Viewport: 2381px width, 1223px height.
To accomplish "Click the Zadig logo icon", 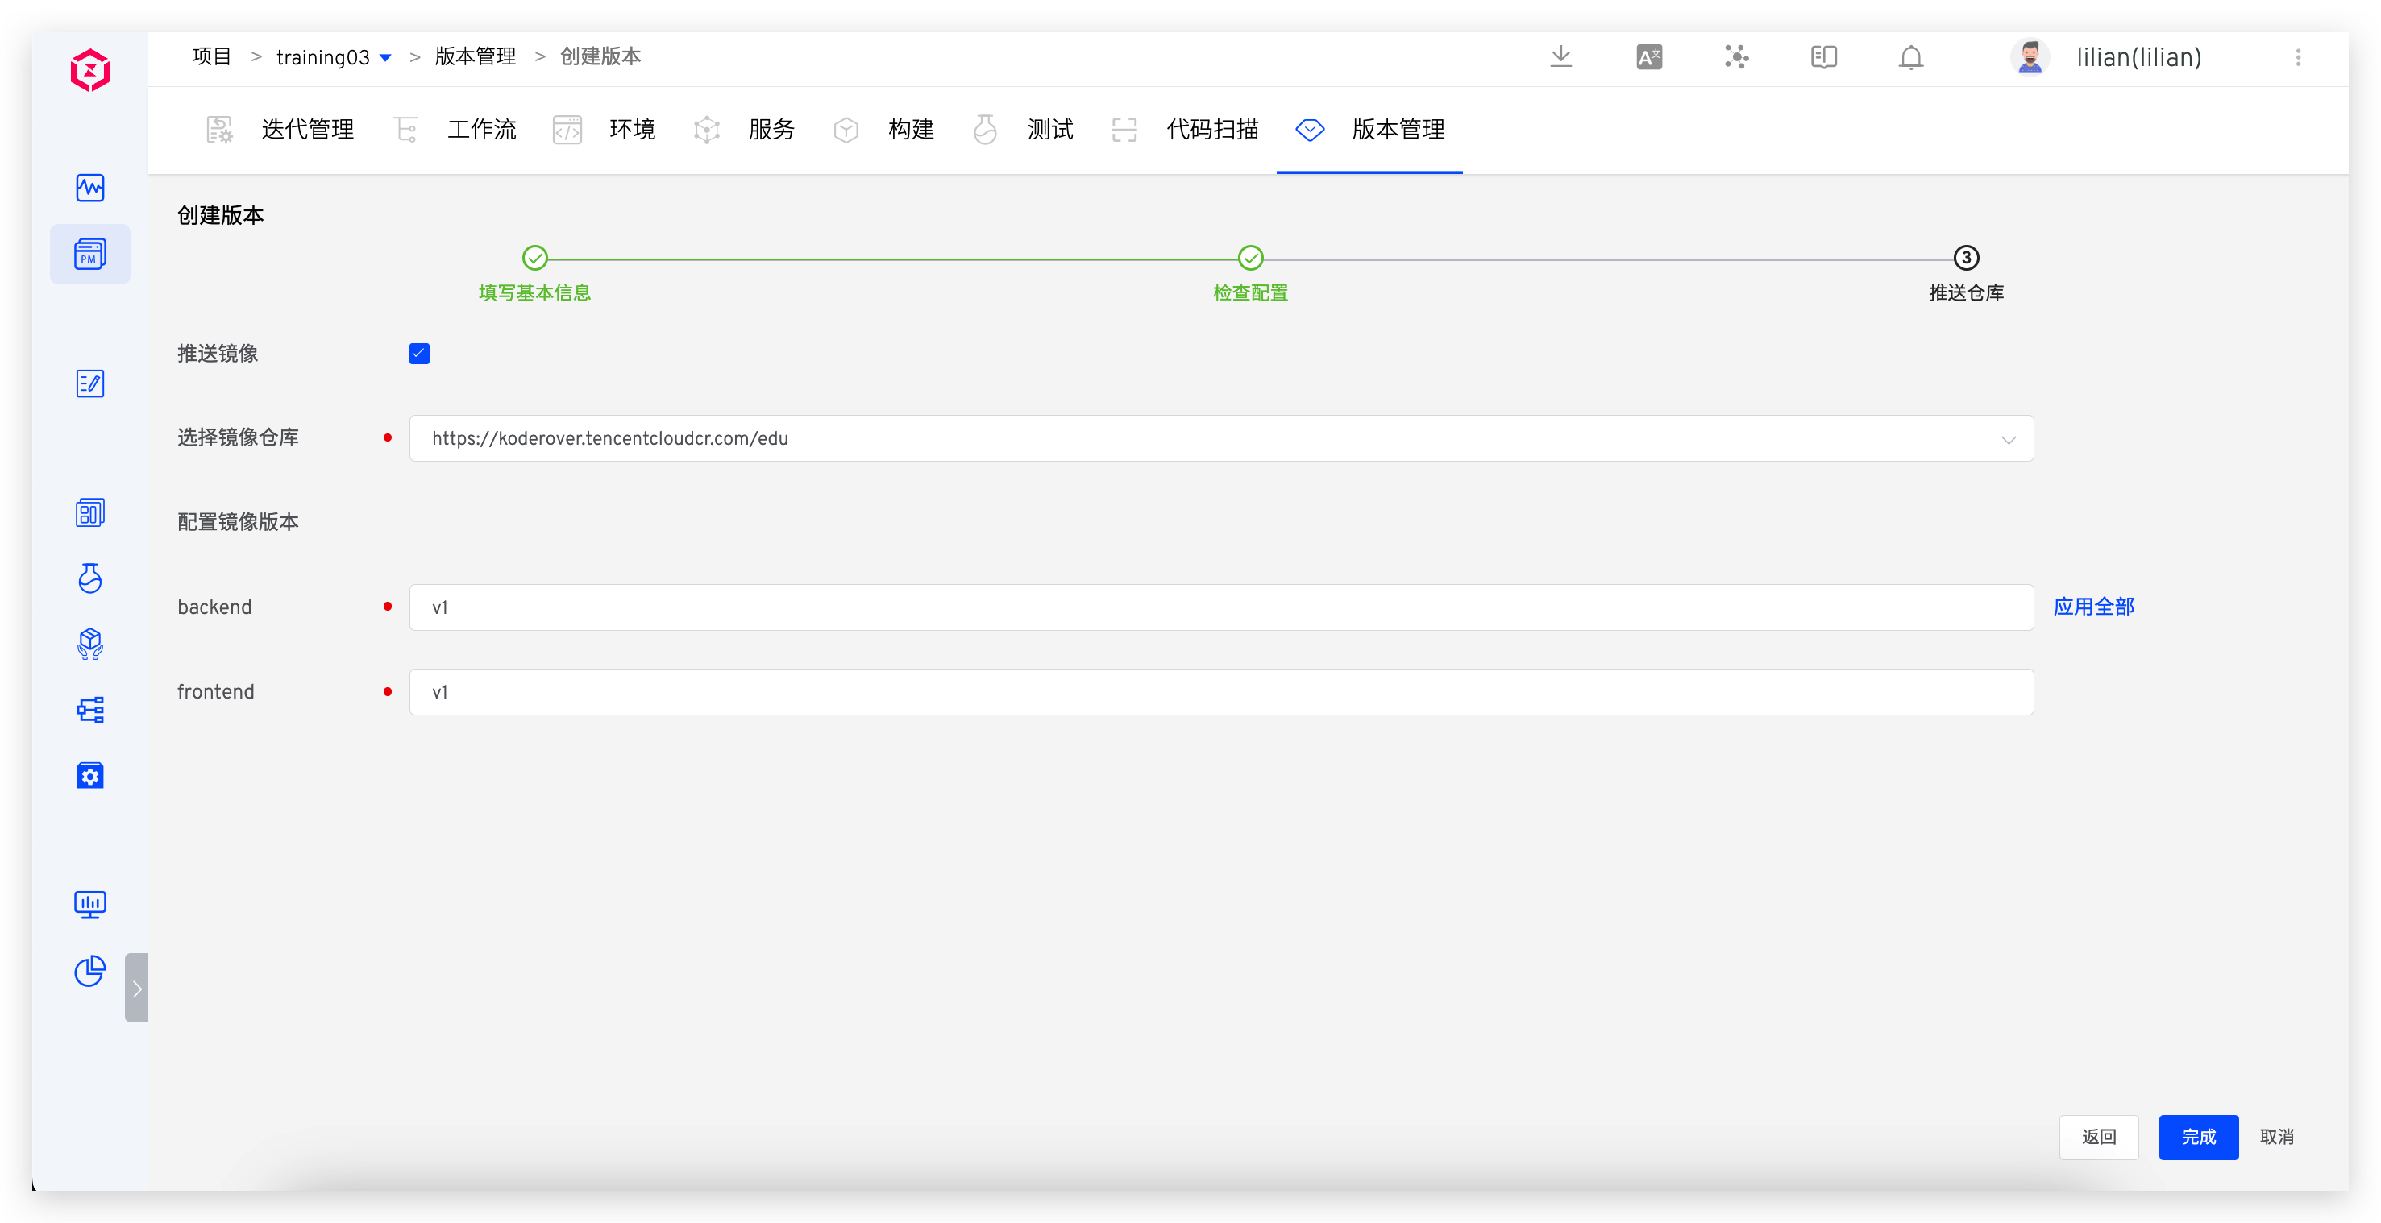I will point(89,70).
